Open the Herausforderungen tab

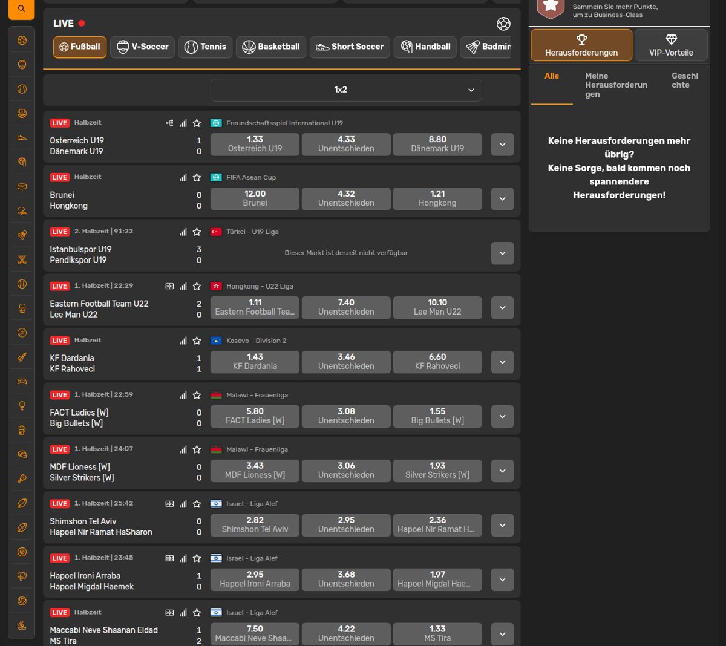coord(581,45)
